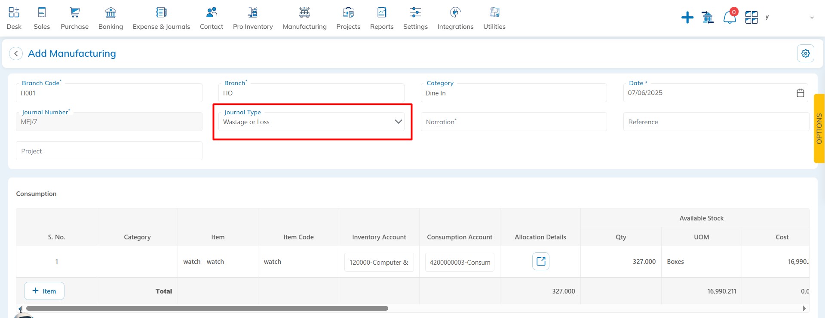Click the Available Stock column header
The width and height of the screenshot is (825, 318).
[702, 218]
